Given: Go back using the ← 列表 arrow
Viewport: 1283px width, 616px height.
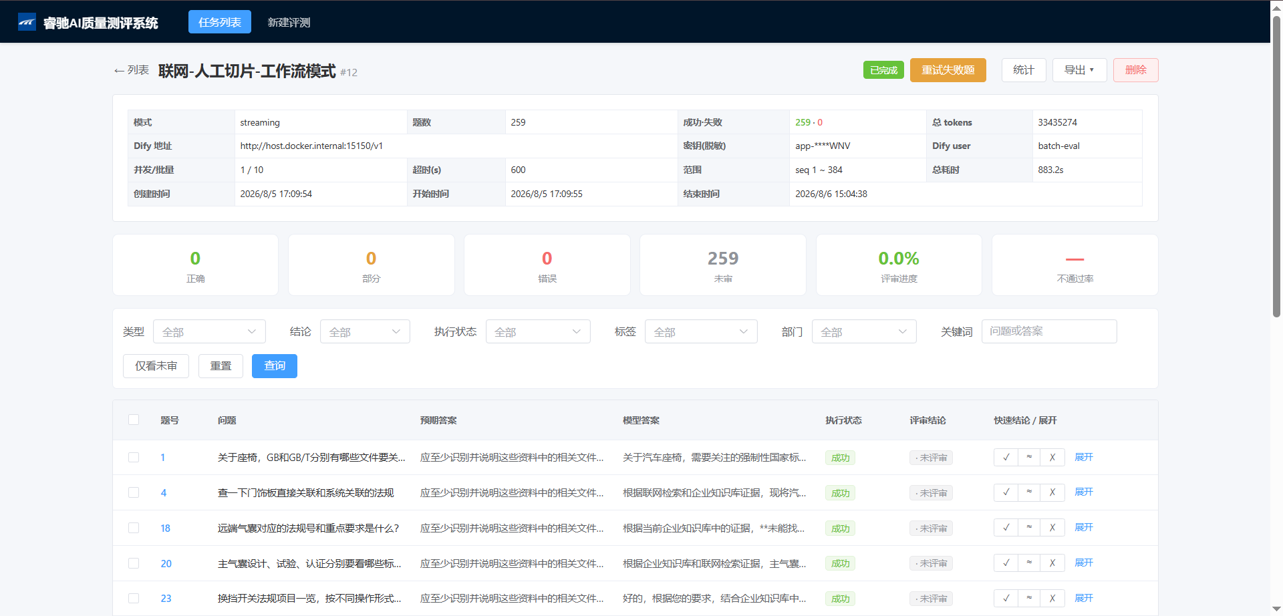Looking at the screenshot, I should click(x=131, y=70).
